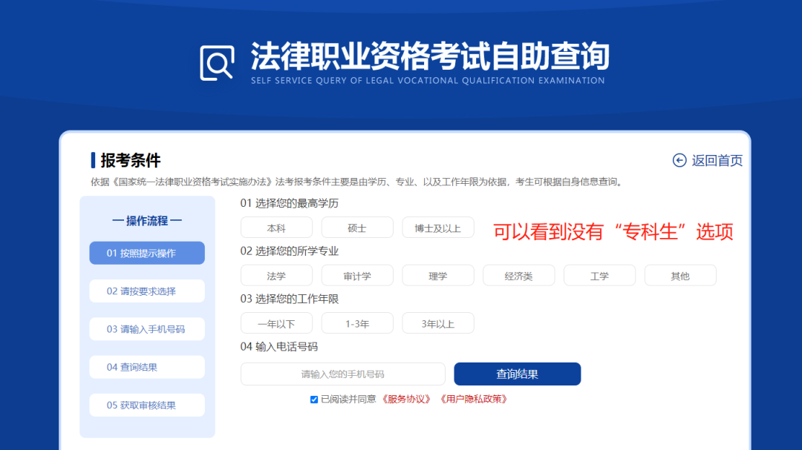Viewport: 802px width, 450px height.
Task: Select 1-3年 work experience option
Action: [356, 323]
